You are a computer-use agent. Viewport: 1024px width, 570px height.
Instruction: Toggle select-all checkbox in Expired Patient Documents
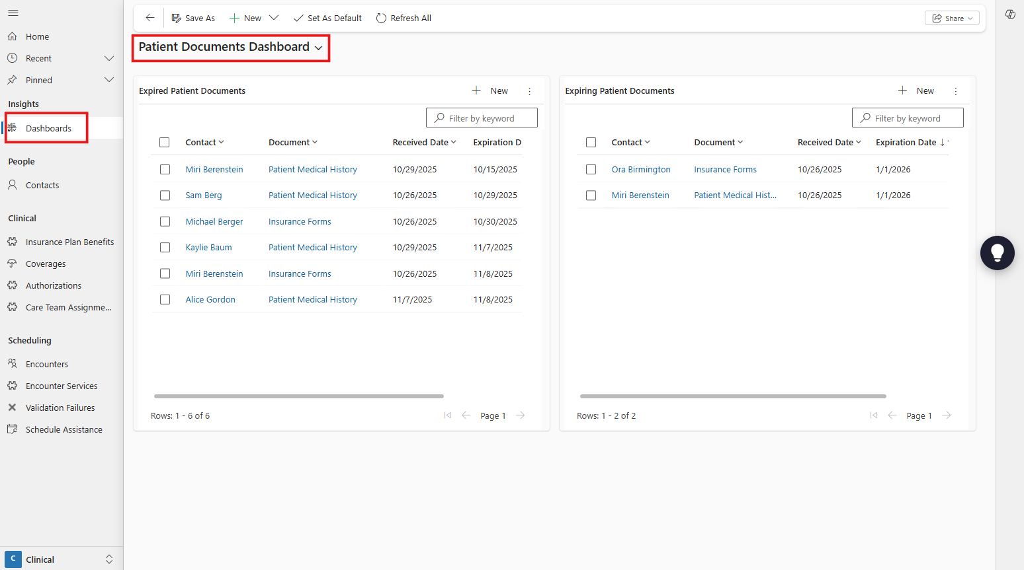click(165, 143)
